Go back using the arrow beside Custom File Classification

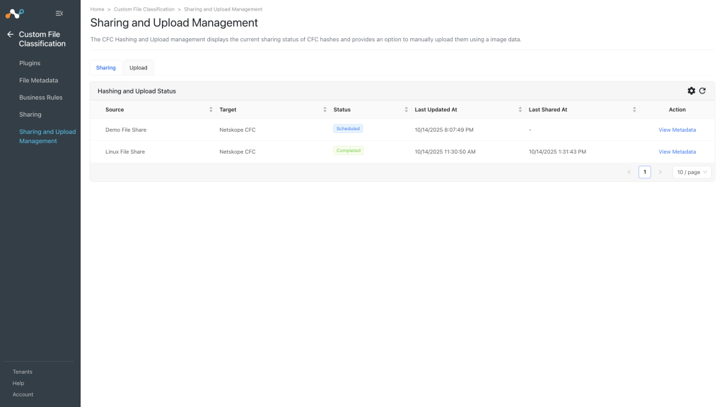[x=10, y=34]
